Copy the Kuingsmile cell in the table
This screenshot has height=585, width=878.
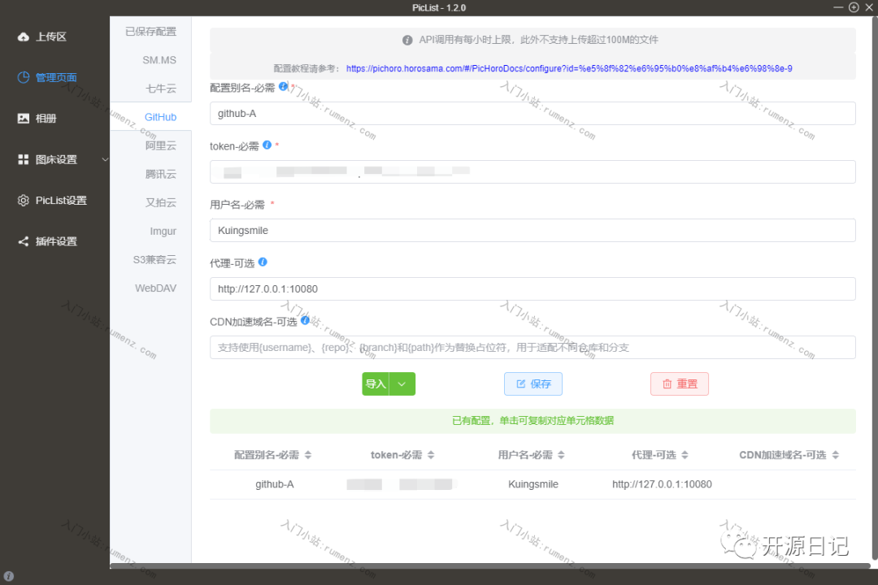click(533, 484)
